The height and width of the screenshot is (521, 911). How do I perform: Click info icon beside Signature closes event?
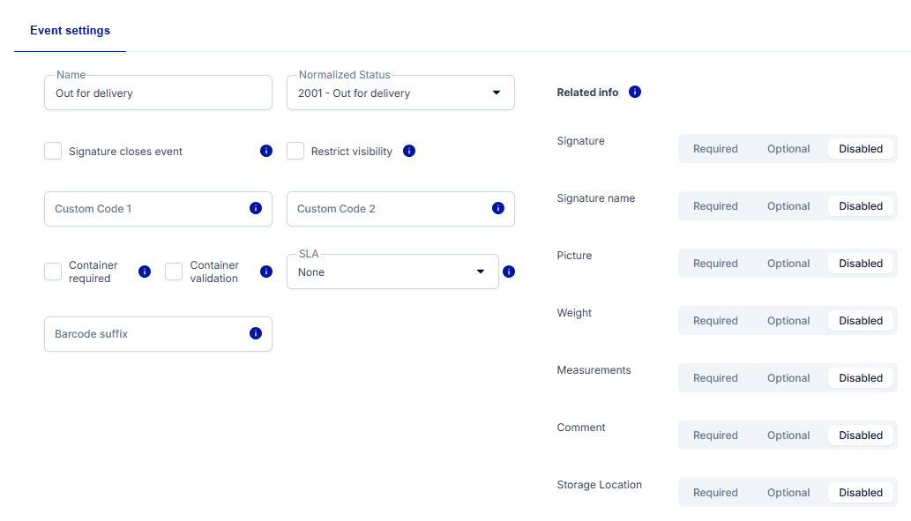pos(266,151)
